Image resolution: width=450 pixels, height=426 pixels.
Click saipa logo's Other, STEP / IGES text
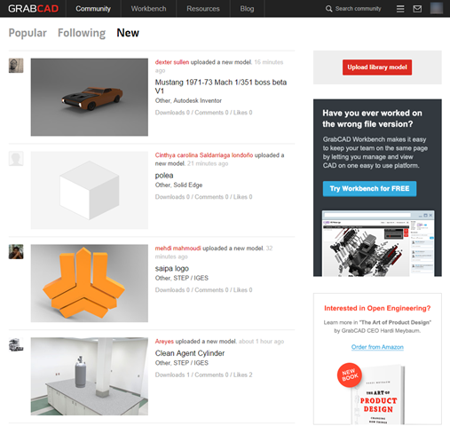[182, 278]
